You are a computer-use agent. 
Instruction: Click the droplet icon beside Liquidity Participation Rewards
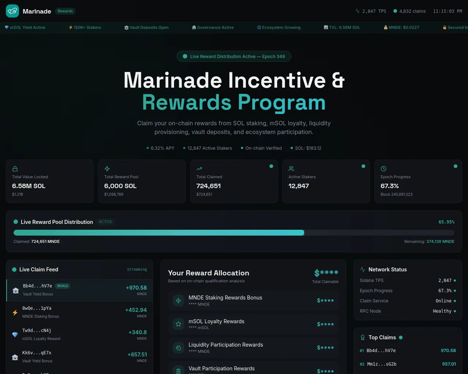click(178, 348)
